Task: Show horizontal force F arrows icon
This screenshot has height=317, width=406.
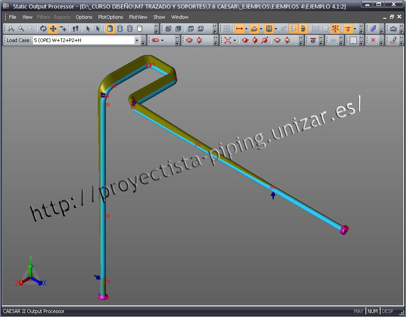Action: pos(245,40)
